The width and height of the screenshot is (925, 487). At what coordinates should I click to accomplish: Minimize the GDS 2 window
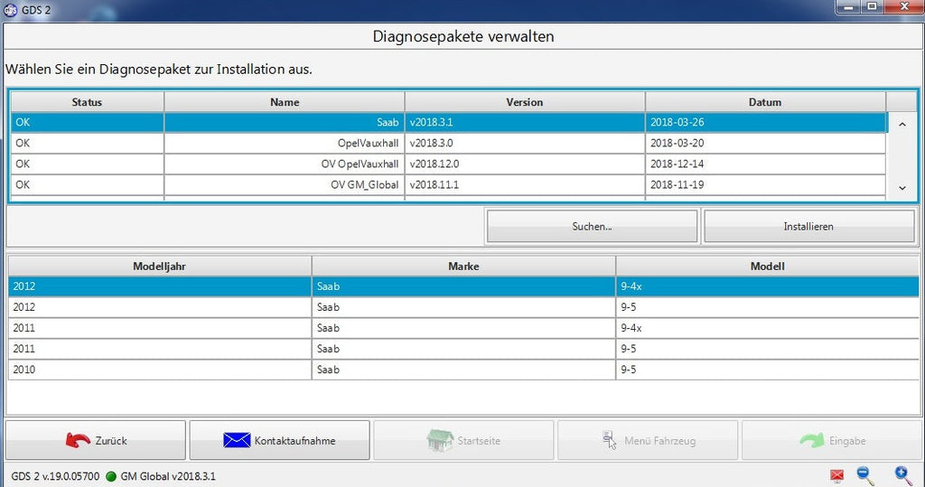point(849,7)
